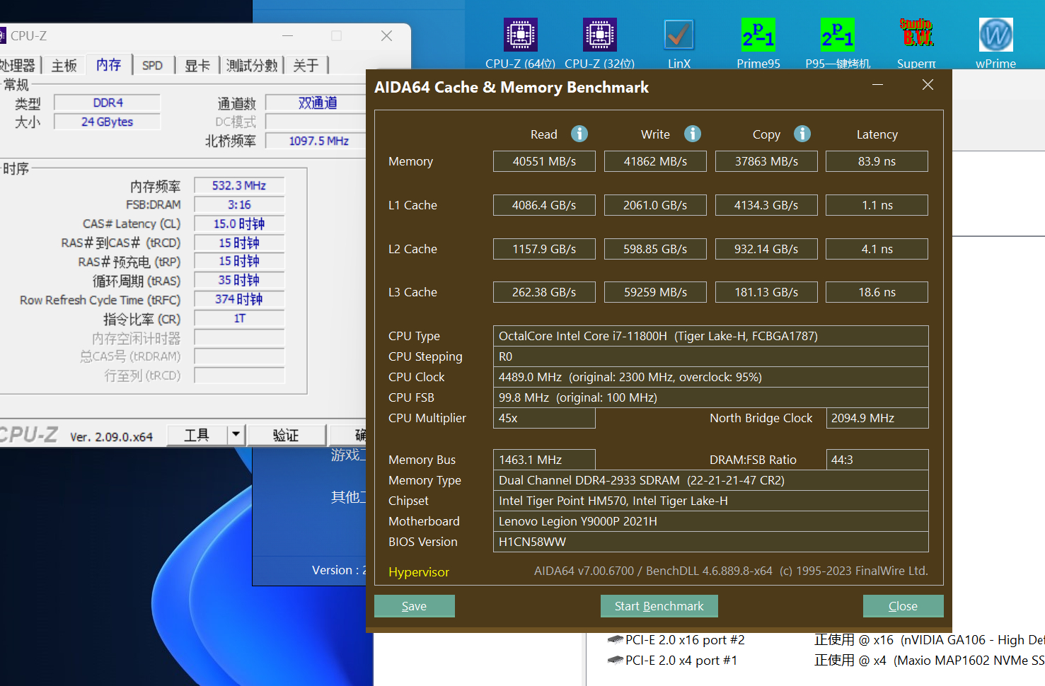Click the Memory Latency value 83.9 ns
The height and width of the screenshot is (686, 1045).
point(877,161)
